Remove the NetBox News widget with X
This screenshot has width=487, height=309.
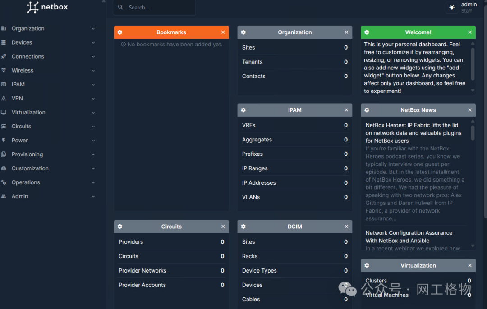click(470, 110)
